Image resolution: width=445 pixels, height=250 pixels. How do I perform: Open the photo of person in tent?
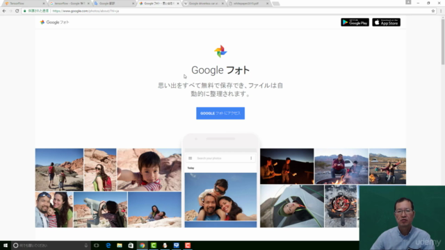292,206
